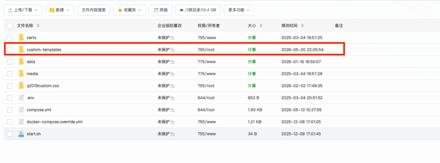Click 755/www permission of start.sh
The image size is (440, 163).
coord(207,134)
